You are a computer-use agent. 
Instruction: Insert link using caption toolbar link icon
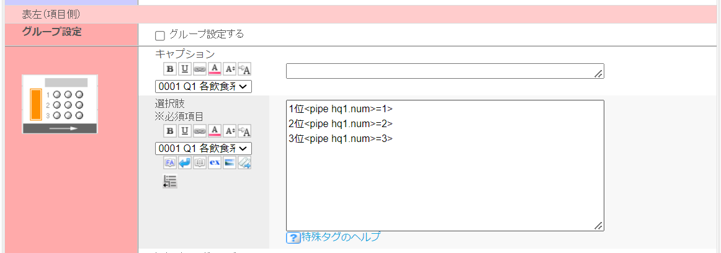pyautogui.click(x=199, y=69)
